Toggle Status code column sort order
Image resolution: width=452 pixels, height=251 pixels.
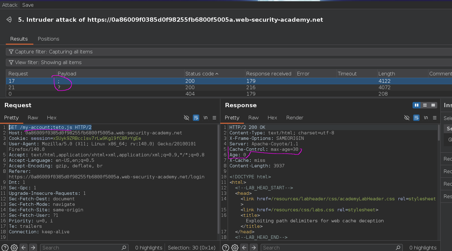(214, 74)
